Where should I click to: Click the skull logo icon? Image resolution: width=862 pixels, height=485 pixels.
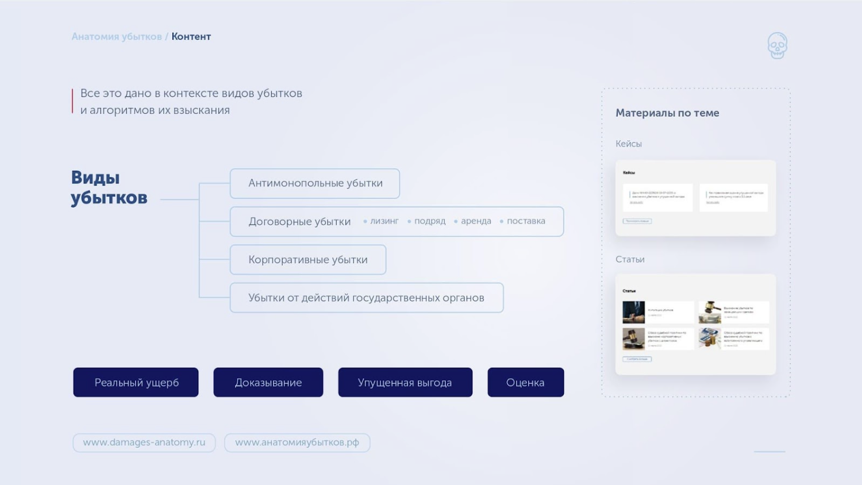[x=777, y=45]
